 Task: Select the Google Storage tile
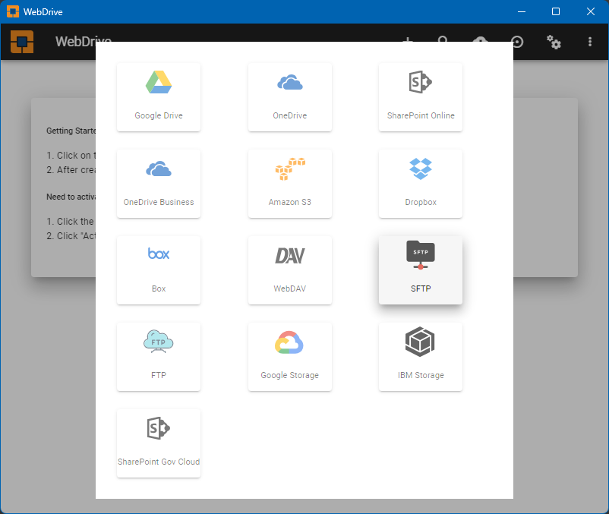pyautogui.click(x=290, y=356)
